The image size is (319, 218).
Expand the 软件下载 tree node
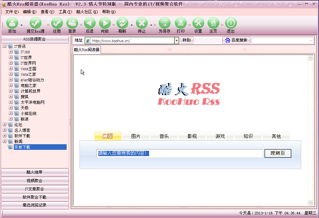point(5,136)
